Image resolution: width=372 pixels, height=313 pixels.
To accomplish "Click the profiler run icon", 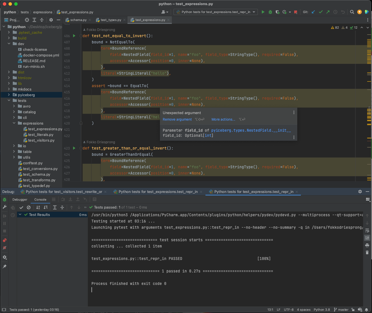I will 285,12.
